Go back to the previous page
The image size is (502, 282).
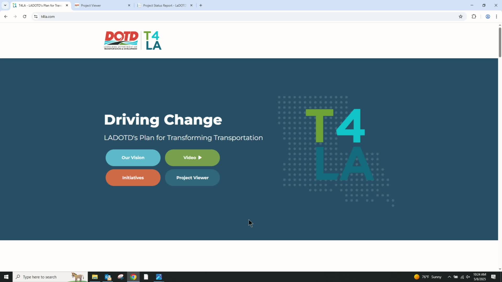6,16
